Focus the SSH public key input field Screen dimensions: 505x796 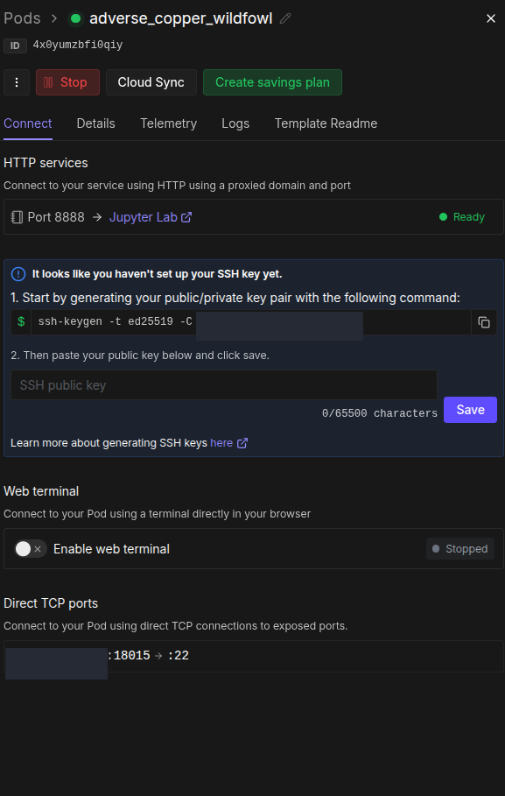tap(224, 384)
